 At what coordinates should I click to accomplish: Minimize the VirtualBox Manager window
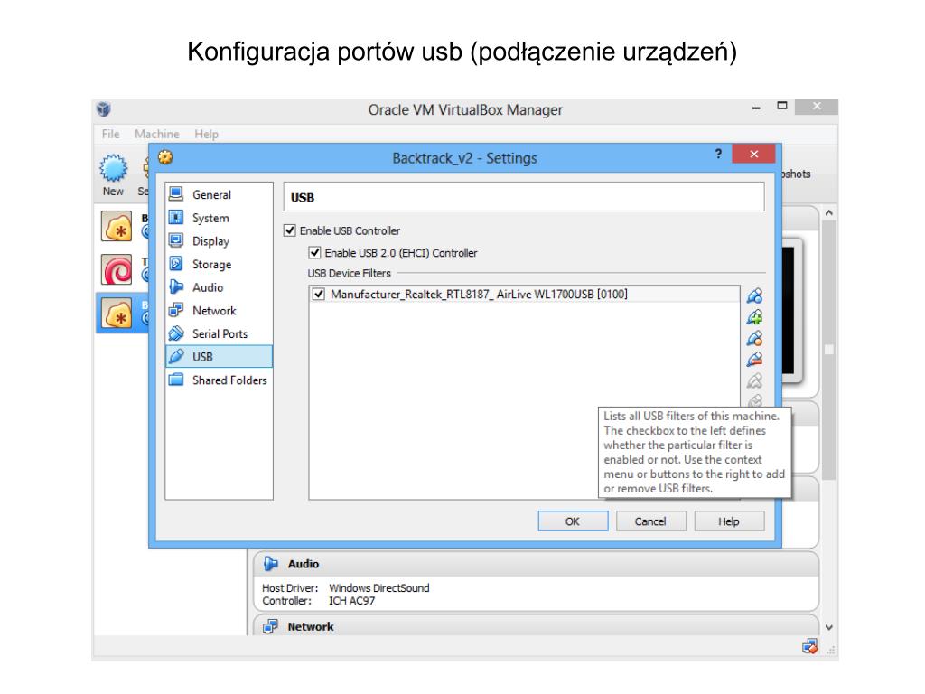(x=756, y=108)
